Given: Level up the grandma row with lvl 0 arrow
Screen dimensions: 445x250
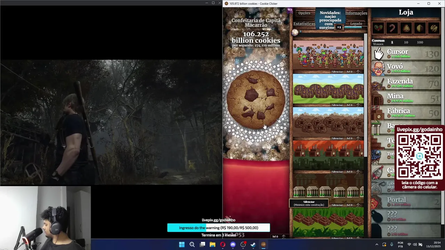Looking at the screenshot, I should click(x=353, y=72).
